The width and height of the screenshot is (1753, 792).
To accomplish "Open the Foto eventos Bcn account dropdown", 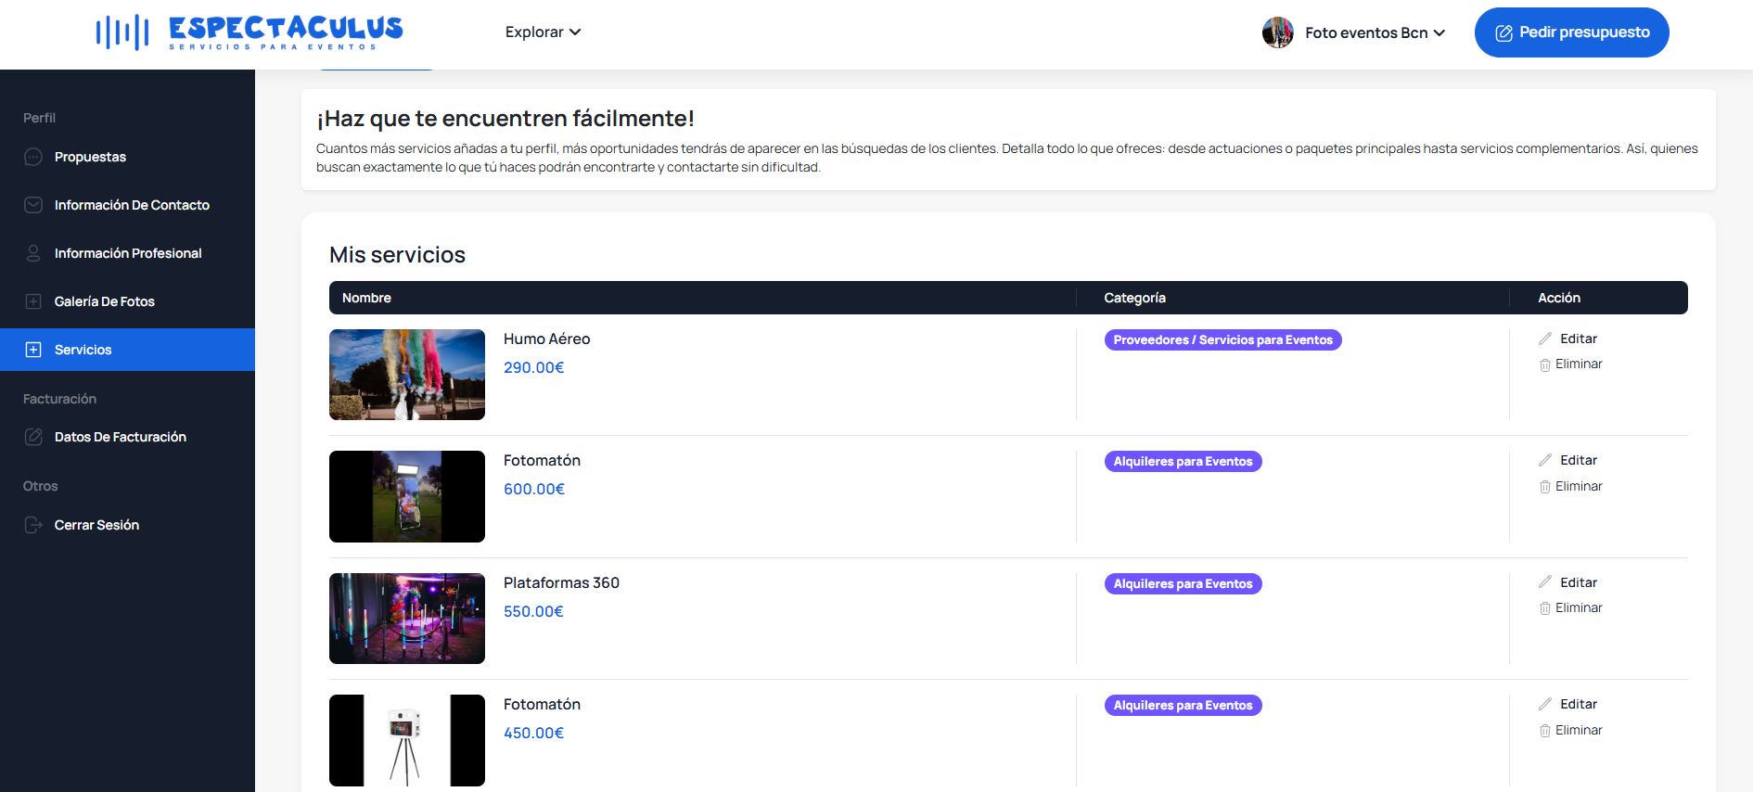I will pos(1375,32).
